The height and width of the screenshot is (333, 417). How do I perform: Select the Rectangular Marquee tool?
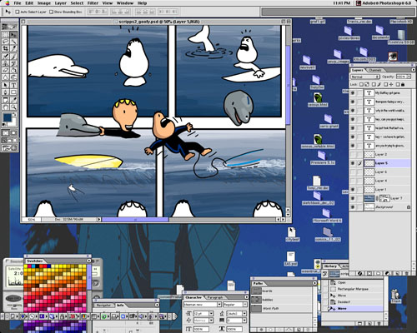click(x=5, y=35)
